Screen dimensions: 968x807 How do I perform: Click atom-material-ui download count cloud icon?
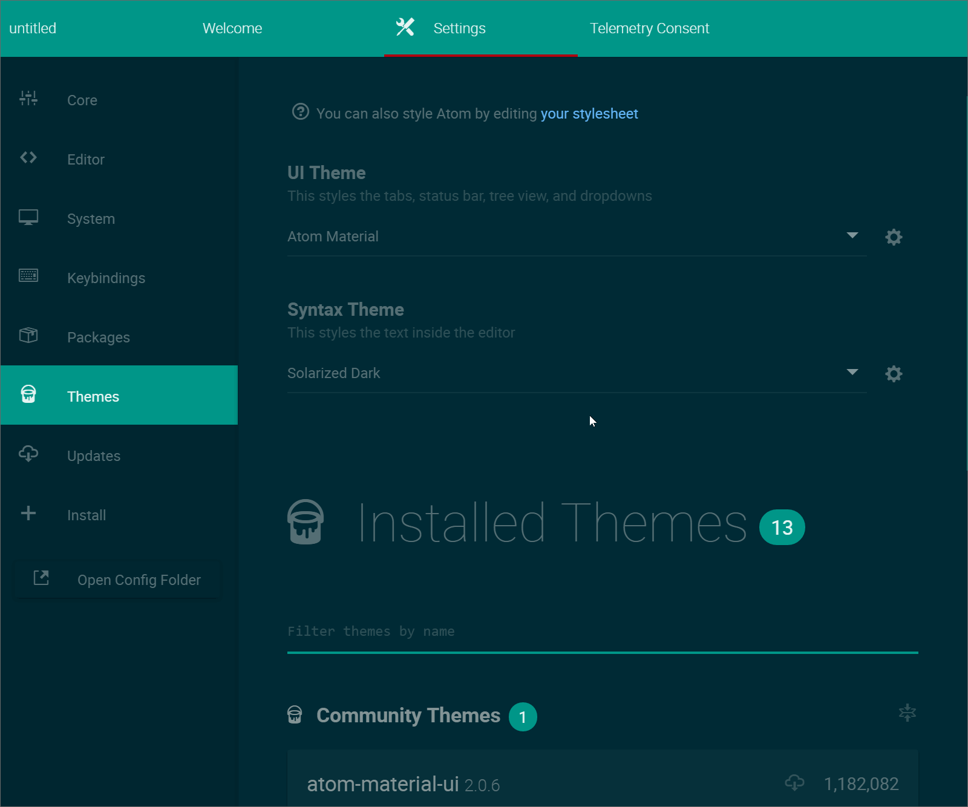795,783
